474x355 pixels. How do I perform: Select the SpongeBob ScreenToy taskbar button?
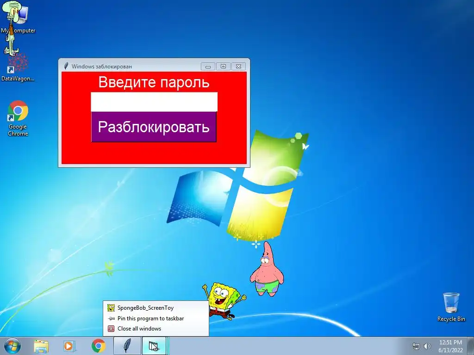155,346
